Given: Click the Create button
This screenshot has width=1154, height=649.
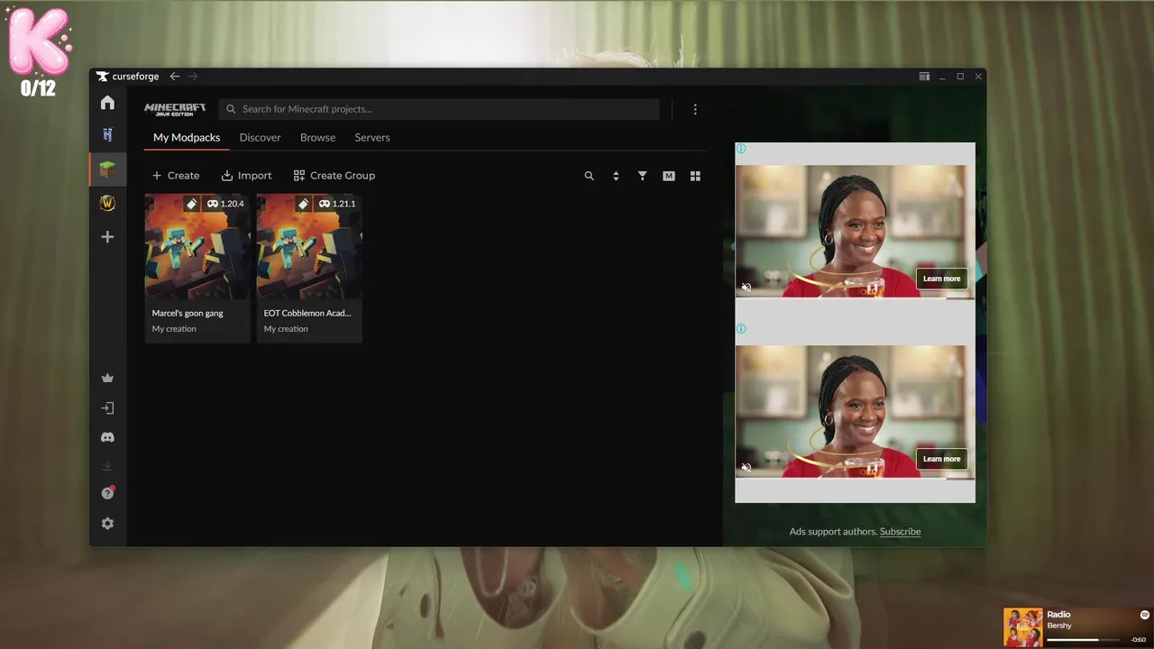Looking at the screenshot, I should (x=176, y=176).
